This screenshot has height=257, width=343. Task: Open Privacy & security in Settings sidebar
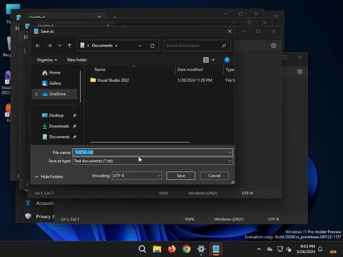point(40,217)
